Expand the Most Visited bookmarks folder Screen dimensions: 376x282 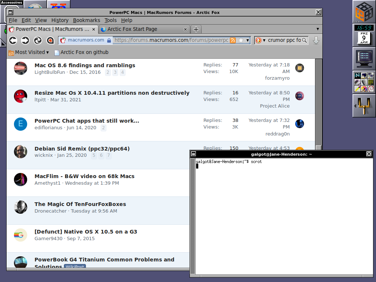(29, 52)
